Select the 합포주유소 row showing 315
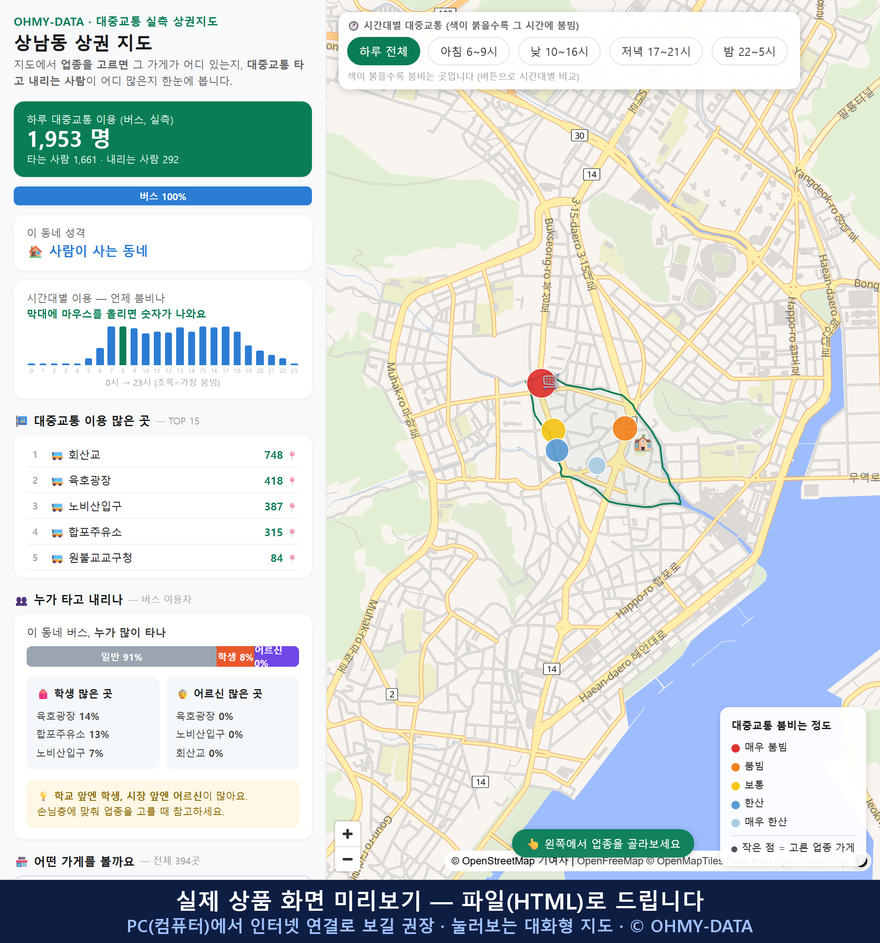Screen dimensions: 880x943 pos(163,532)
